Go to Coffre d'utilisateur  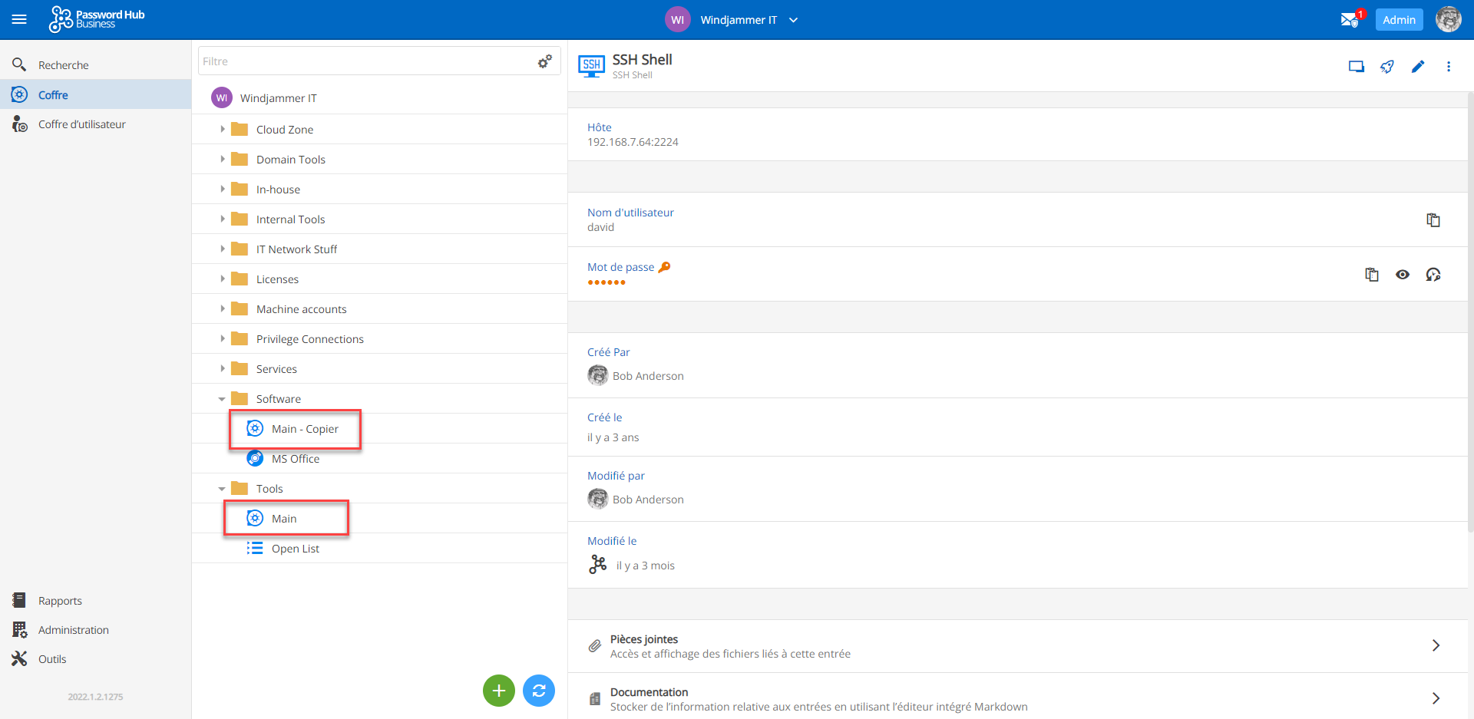pyautogui.click(x=81, y=124)
